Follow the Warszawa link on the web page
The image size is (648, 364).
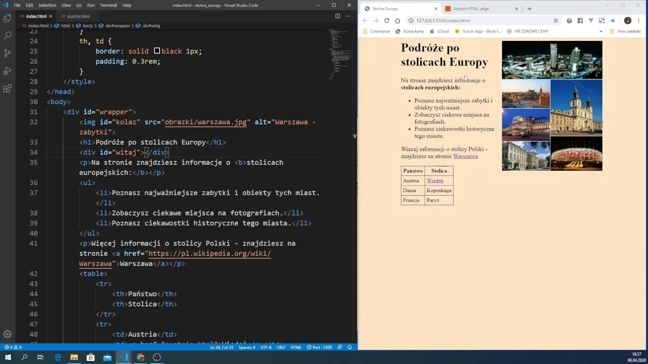tap(465, 156)
